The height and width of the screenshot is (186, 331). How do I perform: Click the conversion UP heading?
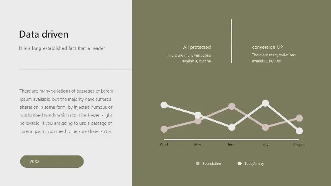tap(267, 47)
